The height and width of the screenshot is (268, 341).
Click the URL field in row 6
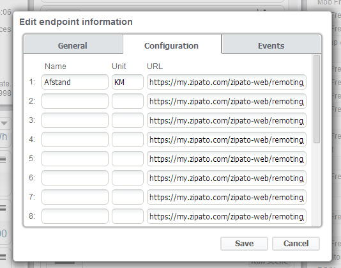pyautogui.click(x=227, y=178)
